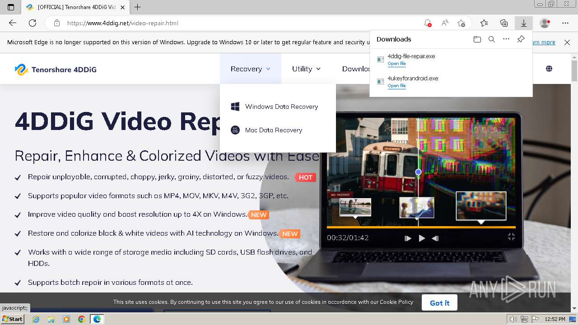Click the orange video progress bar
578x325 pixels.
[x=421, y=227]
